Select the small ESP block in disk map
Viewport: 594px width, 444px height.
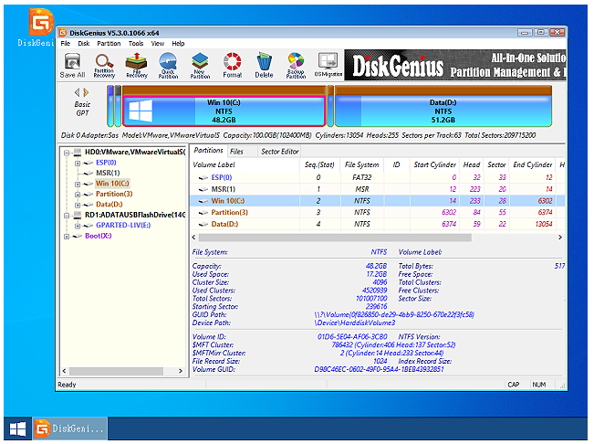tap(110, 107)
